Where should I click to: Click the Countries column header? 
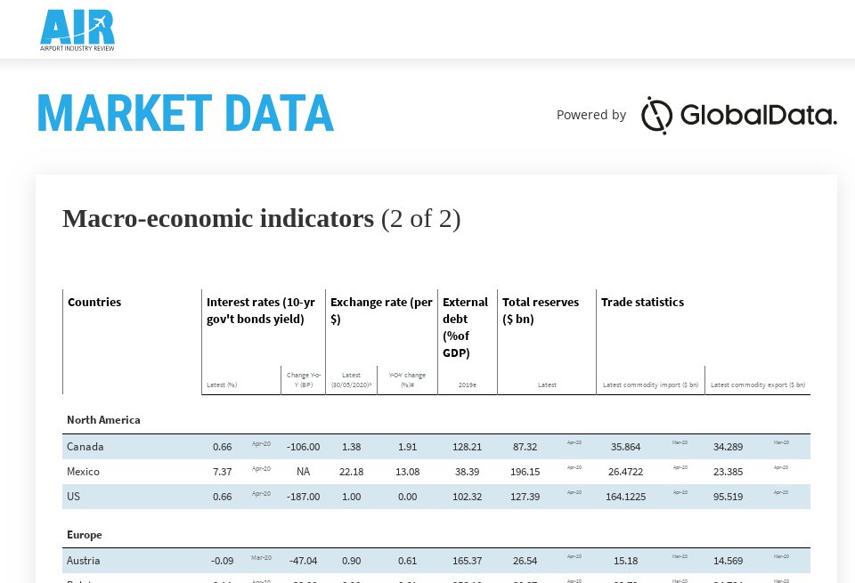[94, 302]
